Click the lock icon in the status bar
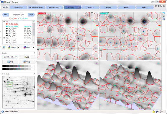 click(154, 112)
